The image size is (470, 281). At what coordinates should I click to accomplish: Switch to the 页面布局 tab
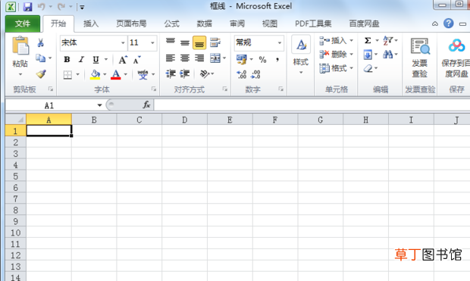131,23
